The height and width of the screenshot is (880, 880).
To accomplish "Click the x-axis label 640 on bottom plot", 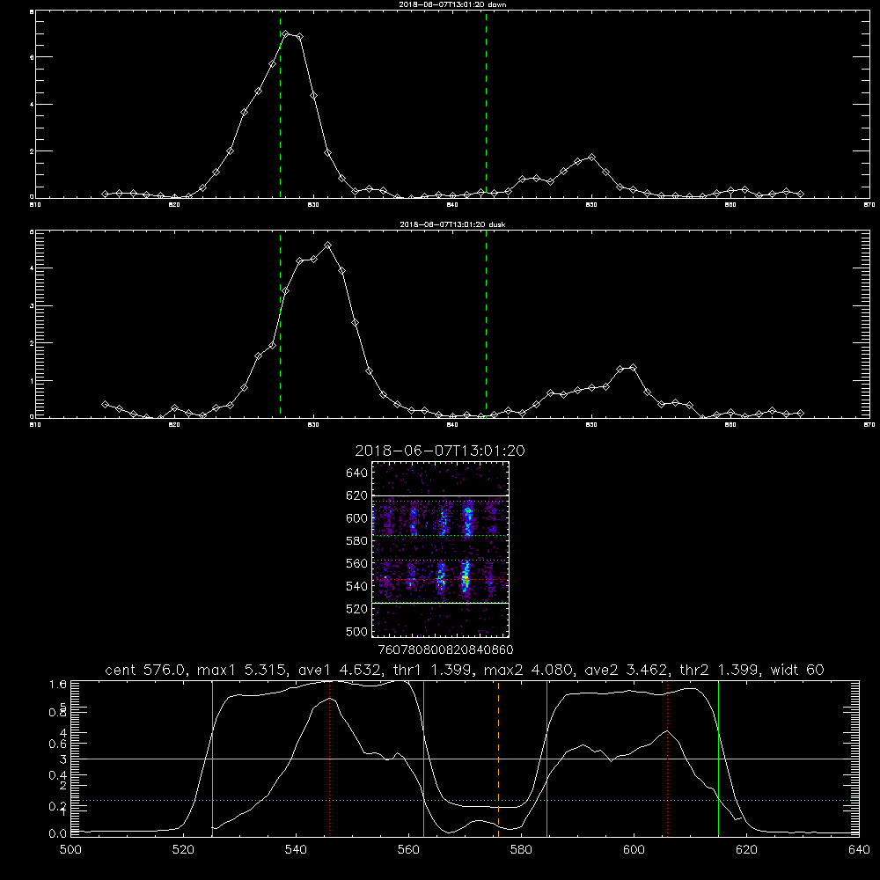I will click(859, 850).
